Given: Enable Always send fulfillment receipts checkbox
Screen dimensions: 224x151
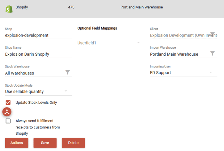Looking at the screenshot, I should click(x=8, y=121).
